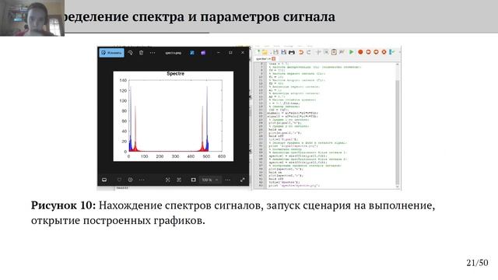This screenshot has width=498, height=280.
Task: Click the purple app icon in the viewer title bar
Action: (203, 53)
